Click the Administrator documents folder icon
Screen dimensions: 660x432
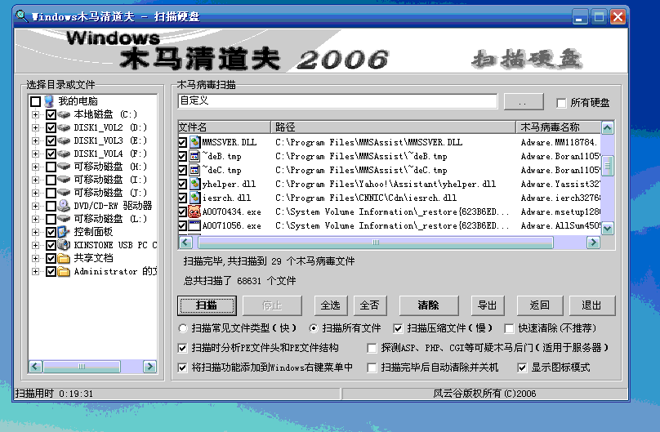(64, 271)
